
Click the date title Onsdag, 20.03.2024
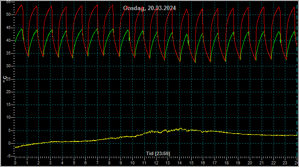click(x=149, y=8)
